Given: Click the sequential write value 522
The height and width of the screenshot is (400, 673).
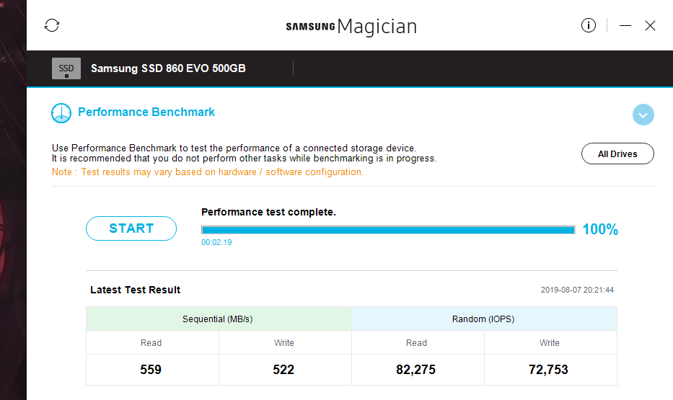Looking at the screenshot, I should [283, 370].
